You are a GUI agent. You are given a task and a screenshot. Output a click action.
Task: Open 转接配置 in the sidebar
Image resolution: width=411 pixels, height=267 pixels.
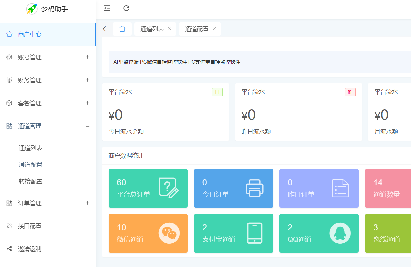click(x=31, y=181)
